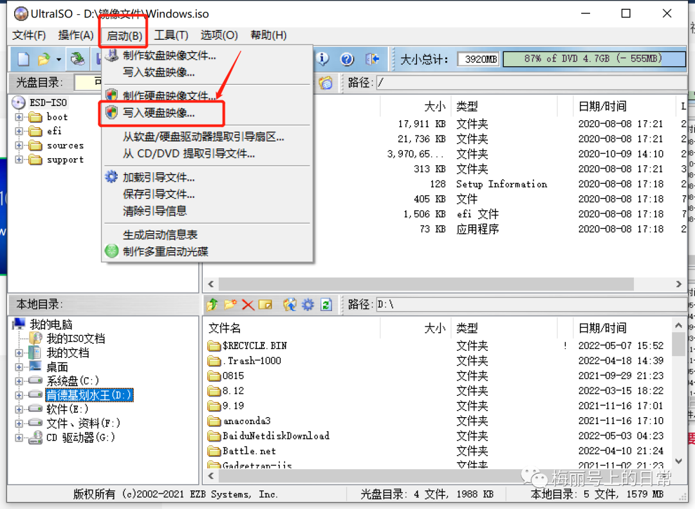Click the 3920MB total size field

point(479,59)
